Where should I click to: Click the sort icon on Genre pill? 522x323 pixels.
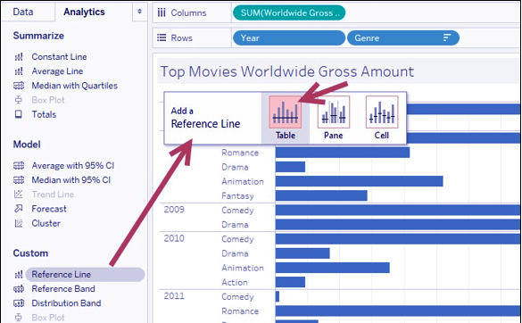coord(447,37)
